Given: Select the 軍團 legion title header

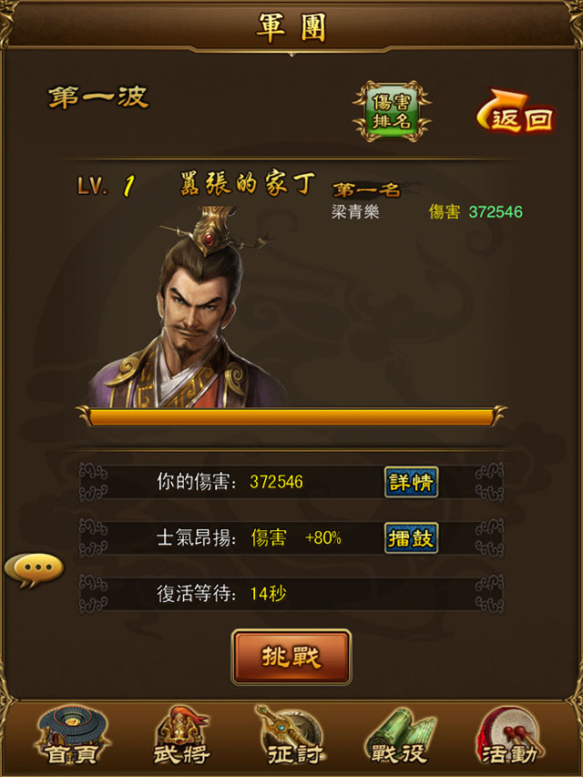Looking at the screenshot, I should (x=291, y=27).
